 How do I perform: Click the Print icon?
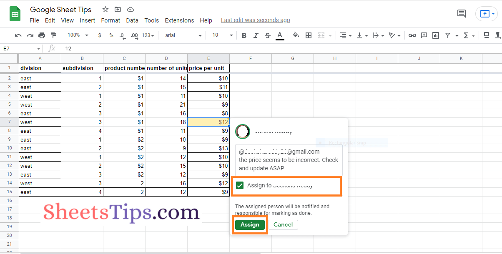pyautogui.click(x=41, y=35)
